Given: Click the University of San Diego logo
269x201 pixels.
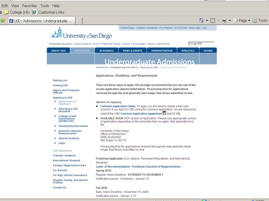Looking at the screenshot, I should click(82, 33).
